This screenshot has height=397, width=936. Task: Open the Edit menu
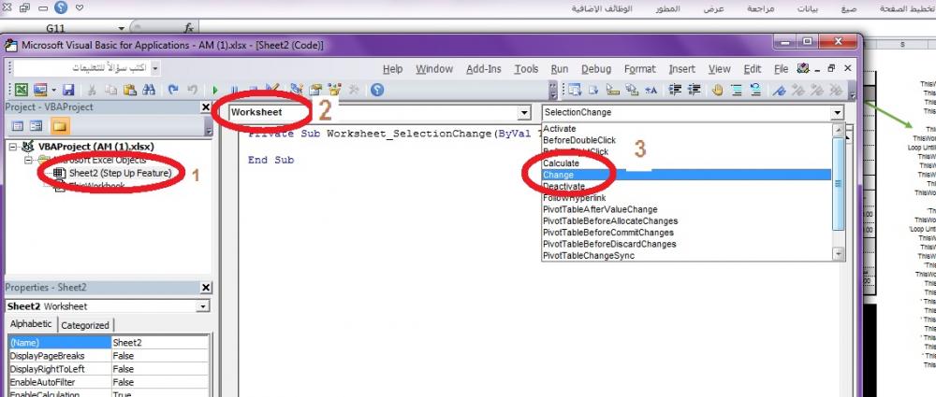click(753, 69)
